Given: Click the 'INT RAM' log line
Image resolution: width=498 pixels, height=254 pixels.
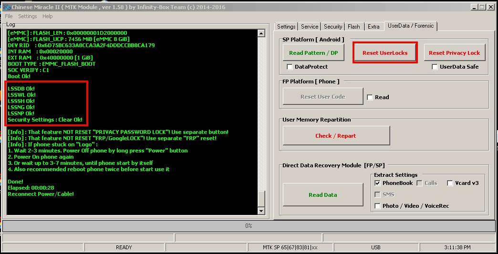Looking at the screenshot, I should tap(41, 51).
